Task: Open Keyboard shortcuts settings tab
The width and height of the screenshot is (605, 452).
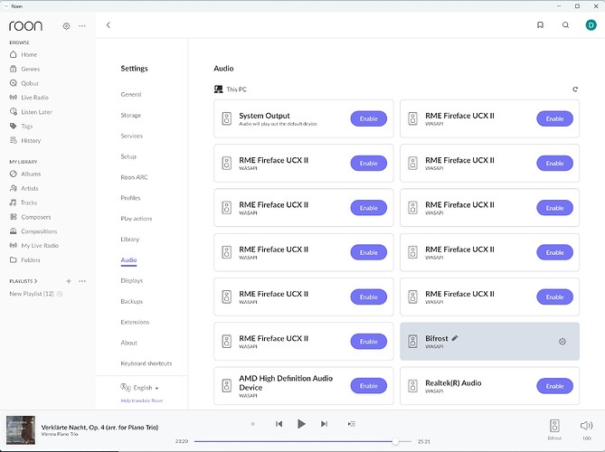Action: point(147,363)
